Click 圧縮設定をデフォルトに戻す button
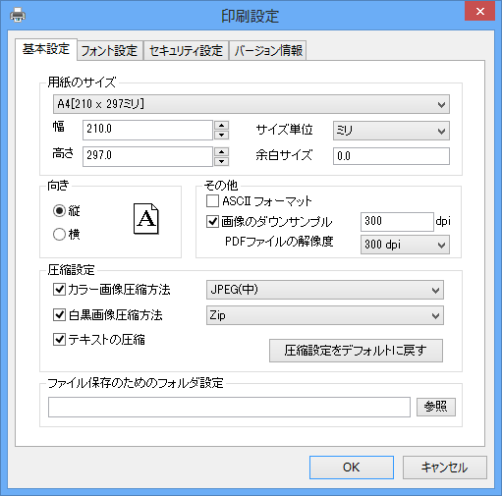502x496 pixels. click(x=356, y=351)
